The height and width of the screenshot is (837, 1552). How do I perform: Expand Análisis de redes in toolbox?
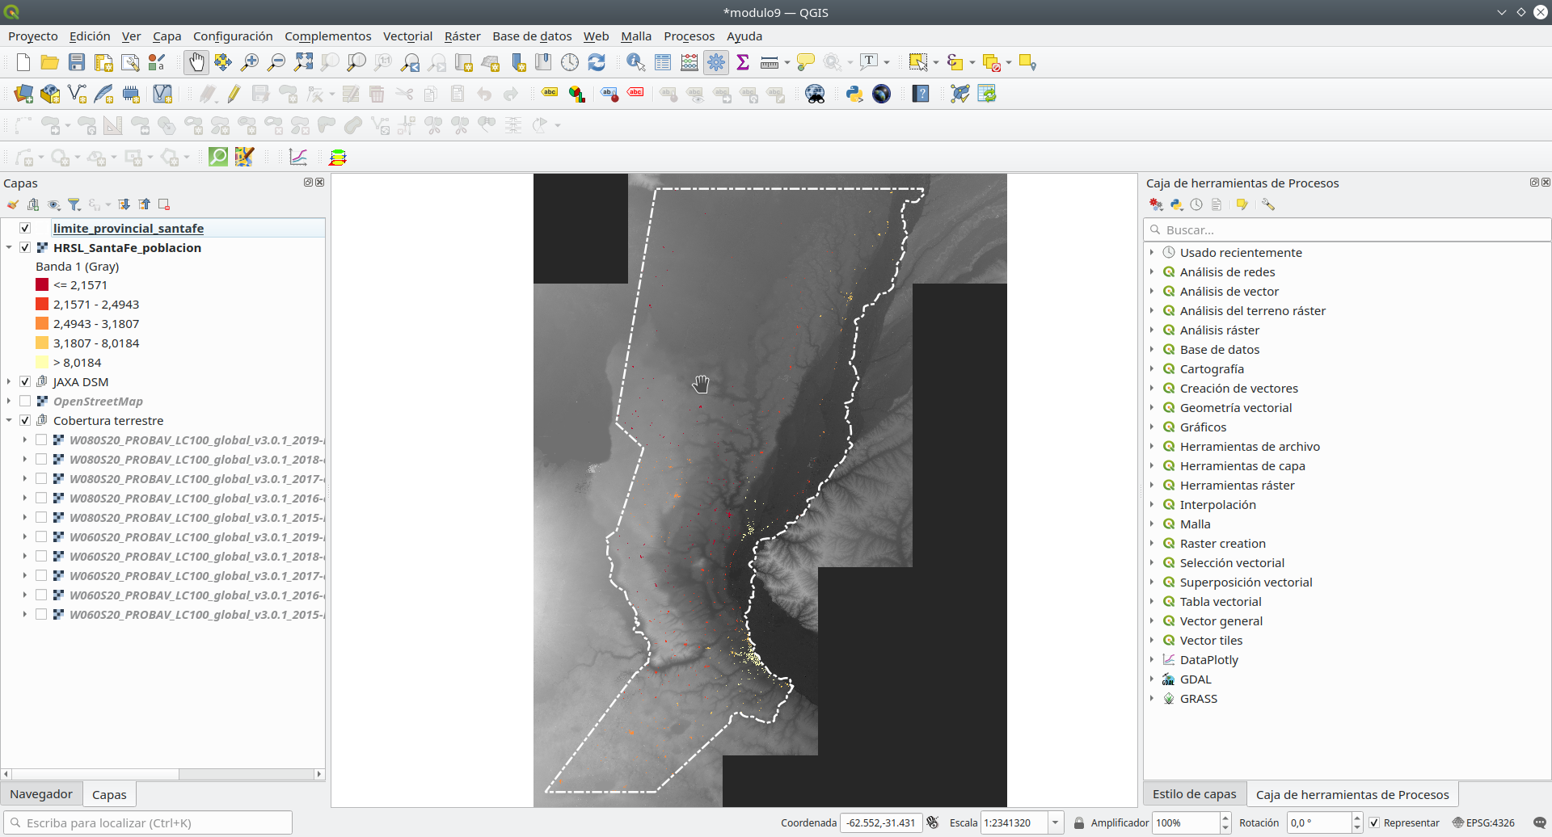(1152, 271)
